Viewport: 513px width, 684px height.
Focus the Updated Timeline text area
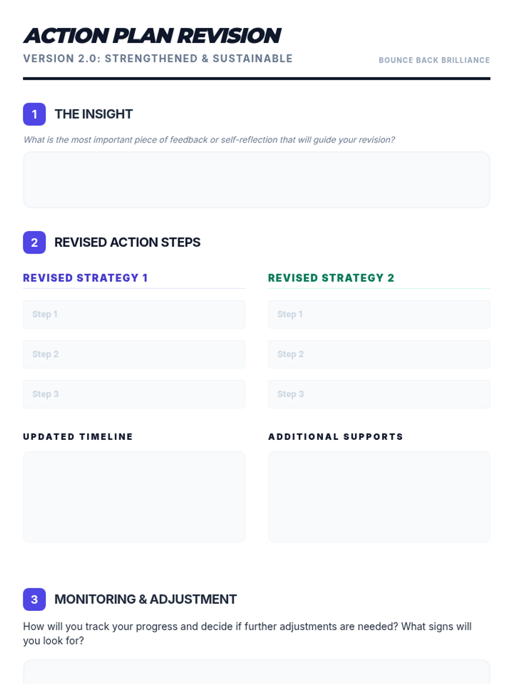click(x=134, y=497)
